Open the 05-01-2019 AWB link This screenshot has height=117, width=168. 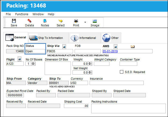(110, 51)
